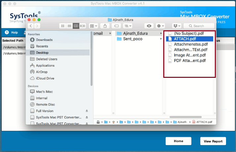Click the home icon in the path bar
This screenshot has height=152, width=236.
[x=113, y=122]
